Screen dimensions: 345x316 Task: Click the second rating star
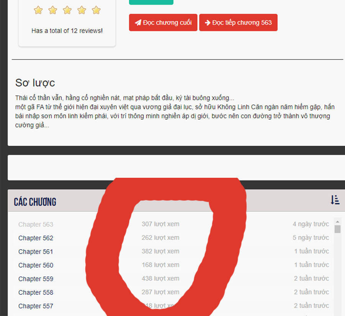coord(53,10)
